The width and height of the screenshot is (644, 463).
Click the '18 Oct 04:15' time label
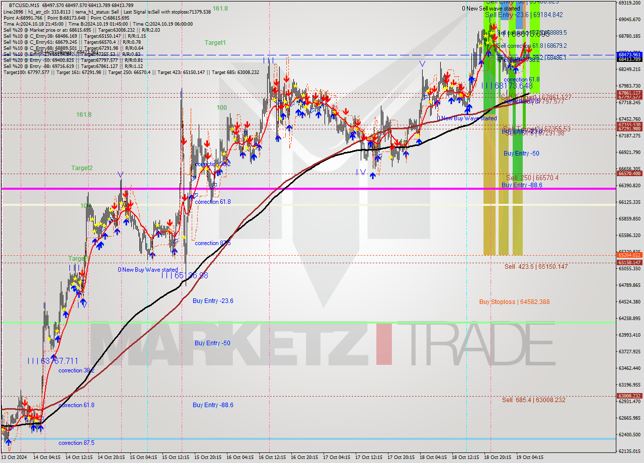click(x=433, y=457)
